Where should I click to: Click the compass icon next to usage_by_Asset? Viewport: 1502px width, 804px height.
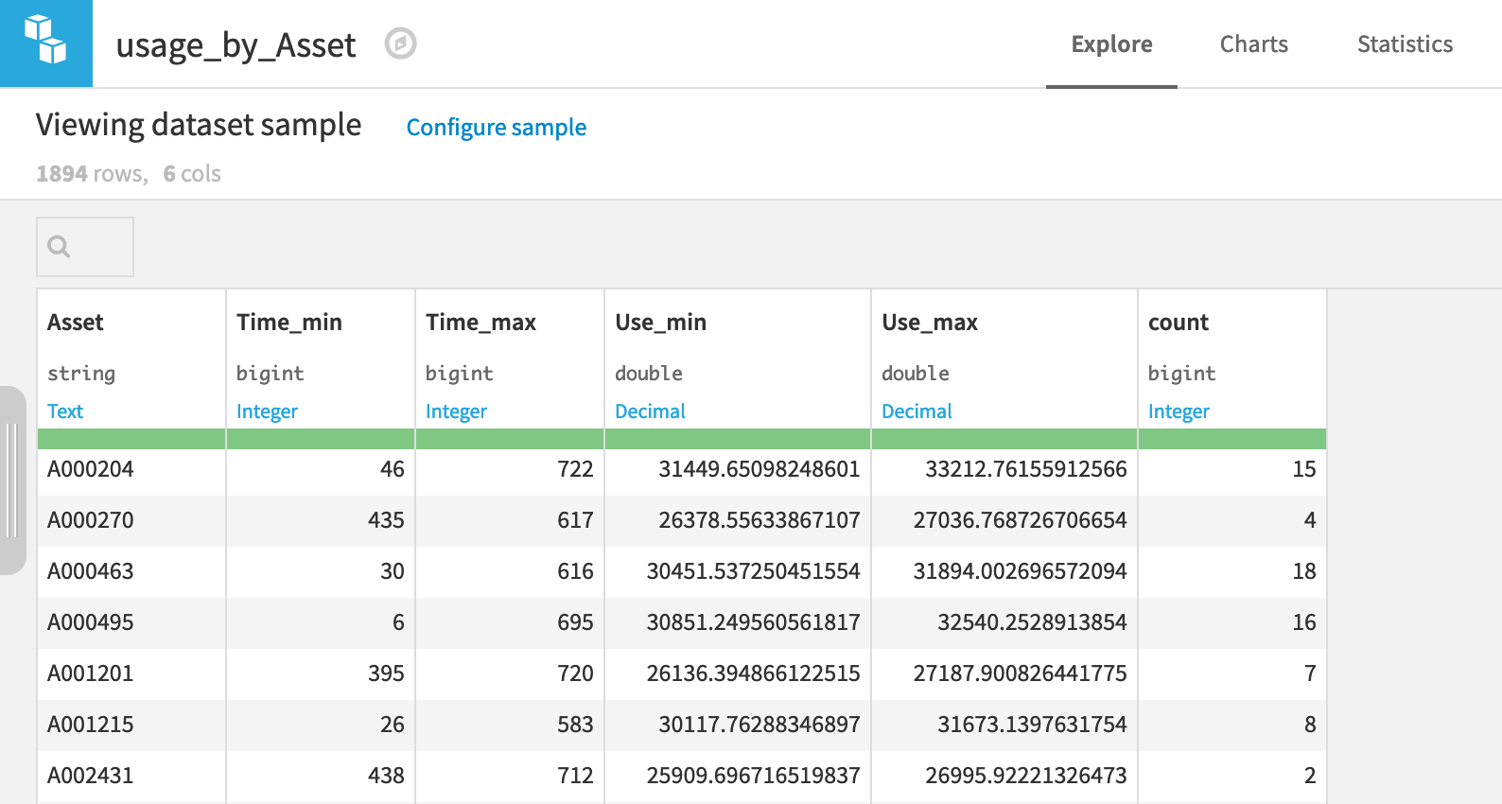tap(400, 44)
